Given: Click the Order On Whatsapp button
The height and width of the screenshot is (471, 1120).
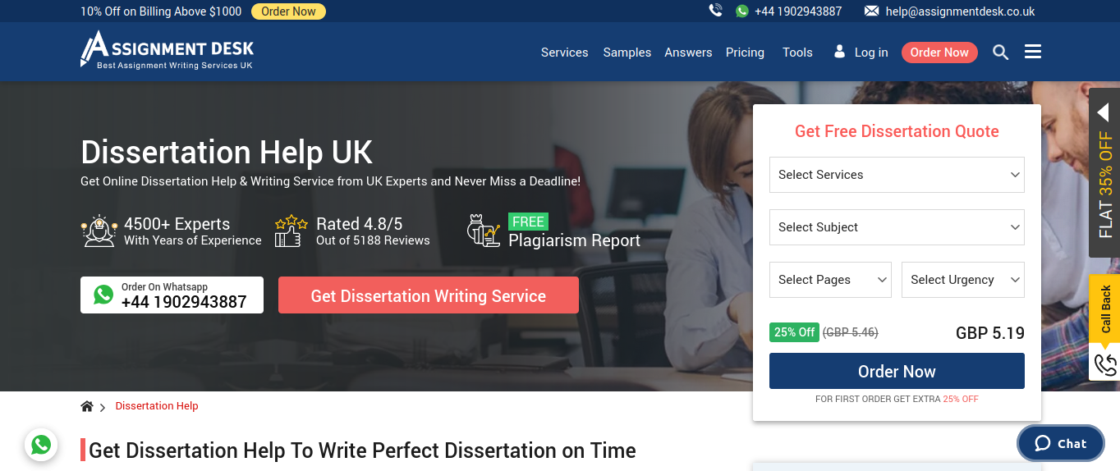Looking at the screenshot, I should tap(172, 295).
